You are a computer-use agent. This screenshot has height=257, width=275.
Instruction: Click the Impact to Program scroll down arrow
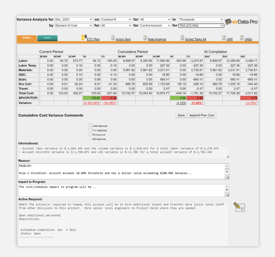(x=227, y=190)
